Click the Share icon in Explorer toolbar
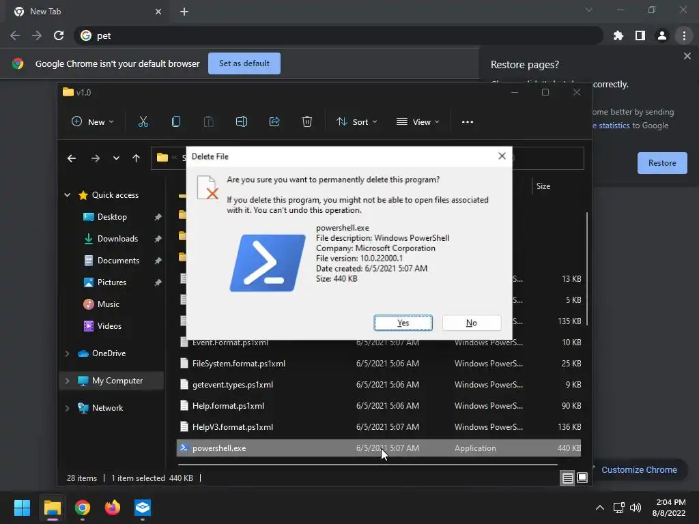699x524 pixels. pyautogui.click(x=274, y=121)
